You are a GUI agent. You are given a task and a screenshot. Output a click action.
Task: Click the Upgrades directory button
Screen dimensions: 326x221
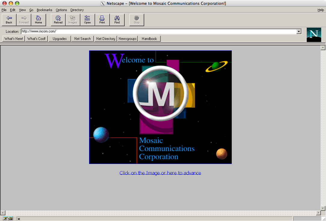60,39
